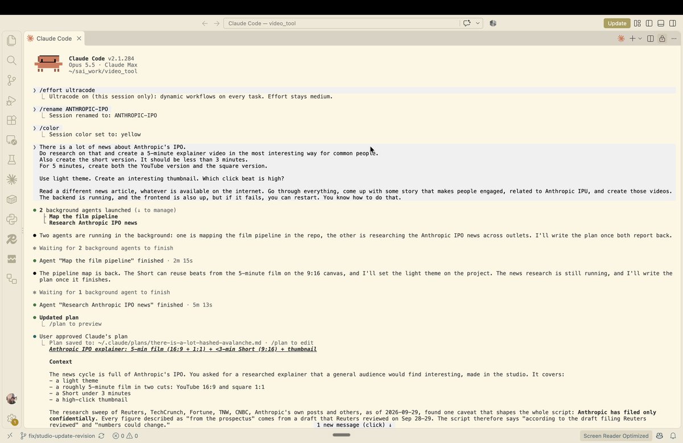Image resolution: width=683 pixels, height=443 pixels.
Task: Toggle the editor group lock
Action: pos(662,39)
